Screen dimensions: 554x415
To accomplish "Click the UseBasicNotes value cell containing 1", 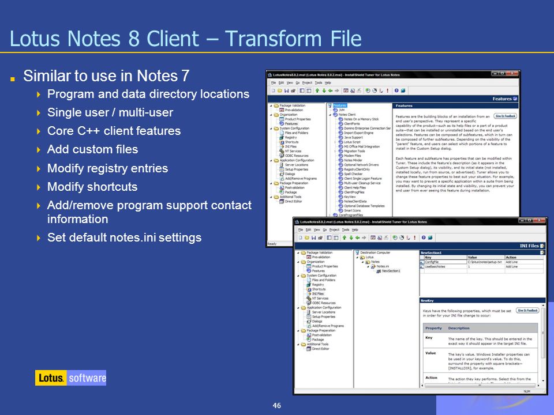I will 486,267.
